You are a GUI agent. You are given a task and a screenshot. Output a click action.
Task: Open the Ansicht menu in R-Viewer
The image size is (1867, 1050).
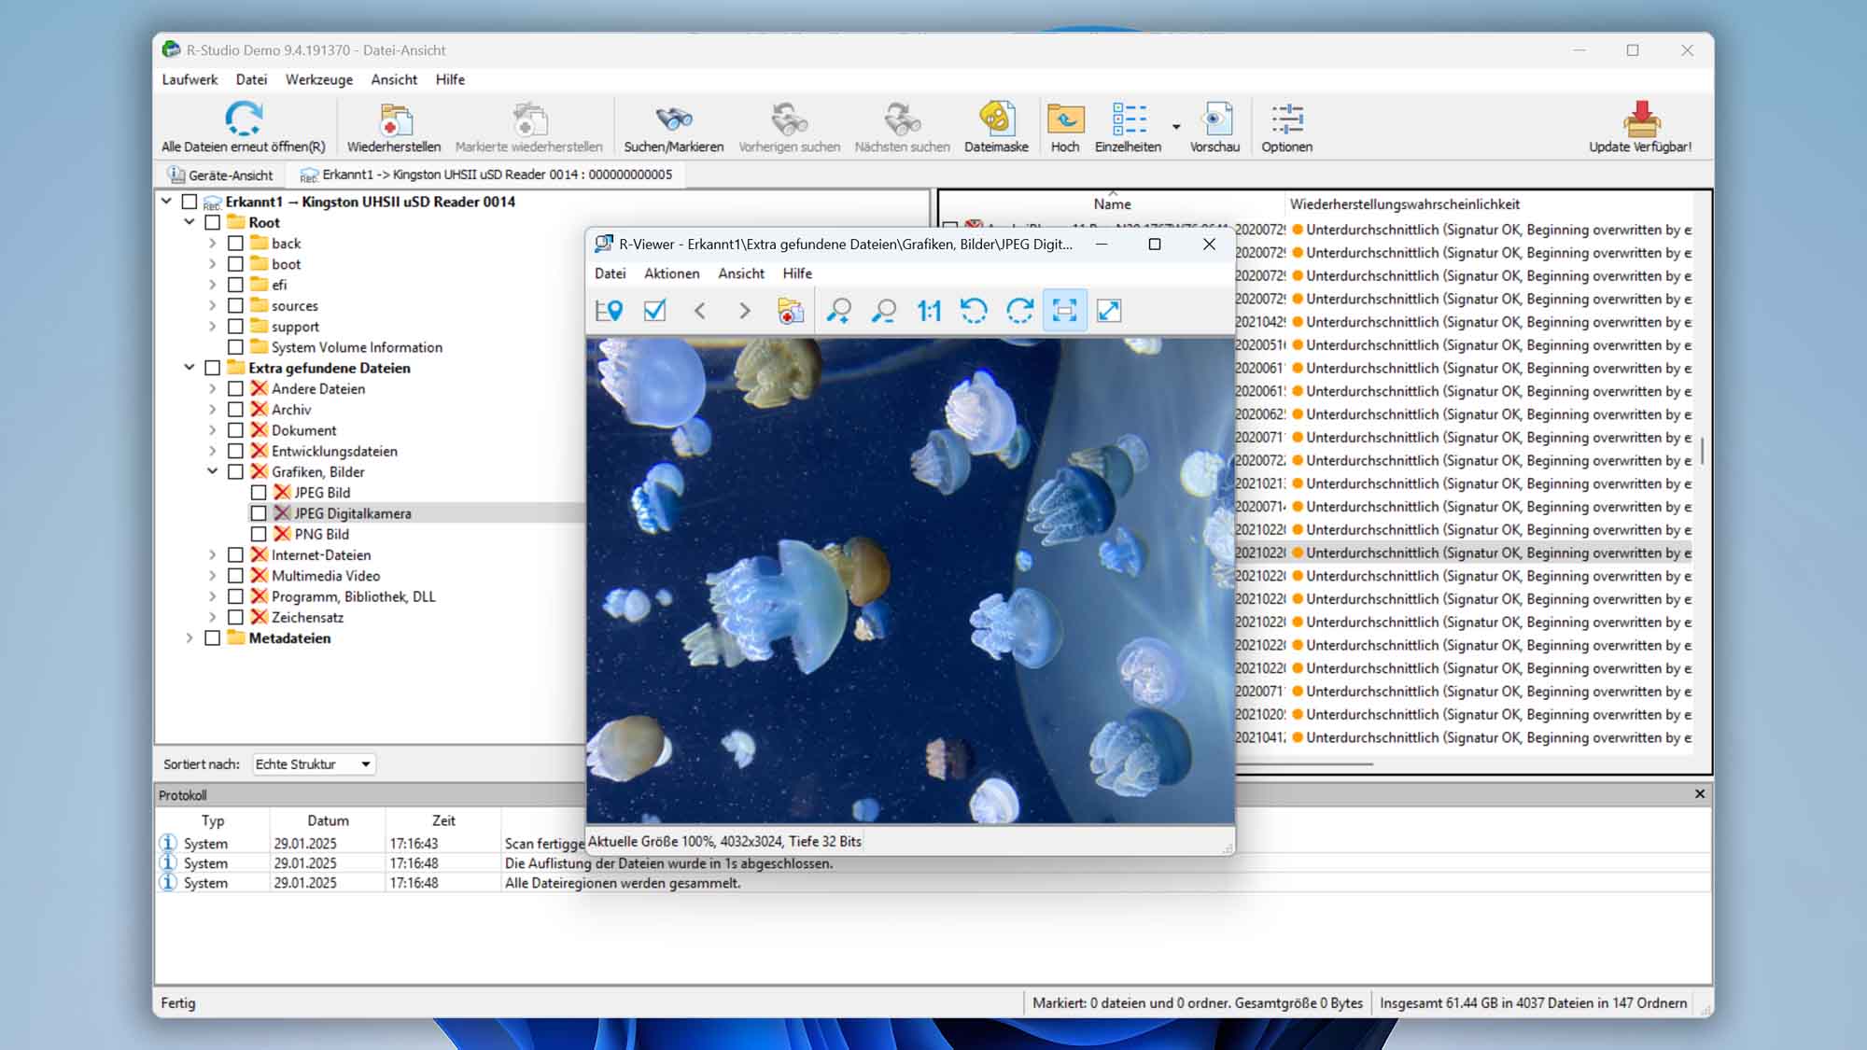[740, 273]
